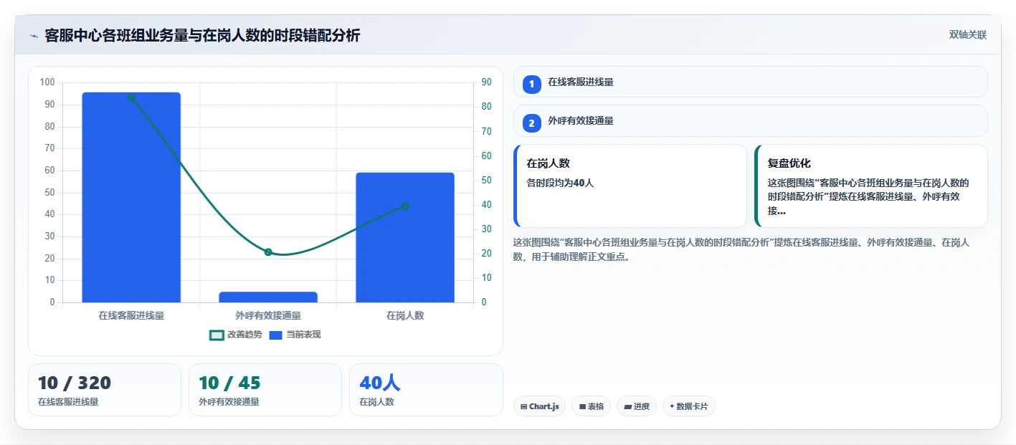The width and height of the screenshot is (1016, 445).
Task: Click the Chart.js tag
Action: (540, 406)
